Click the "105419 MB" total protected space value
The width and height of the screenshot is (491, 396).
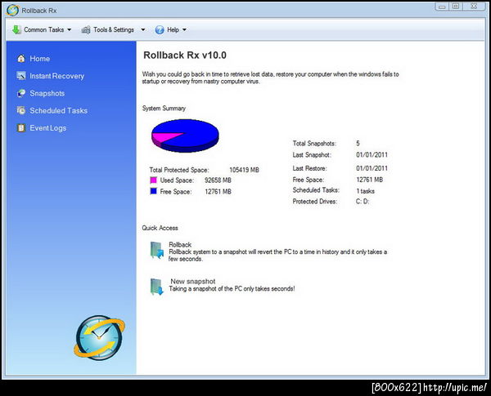[244, 170]
